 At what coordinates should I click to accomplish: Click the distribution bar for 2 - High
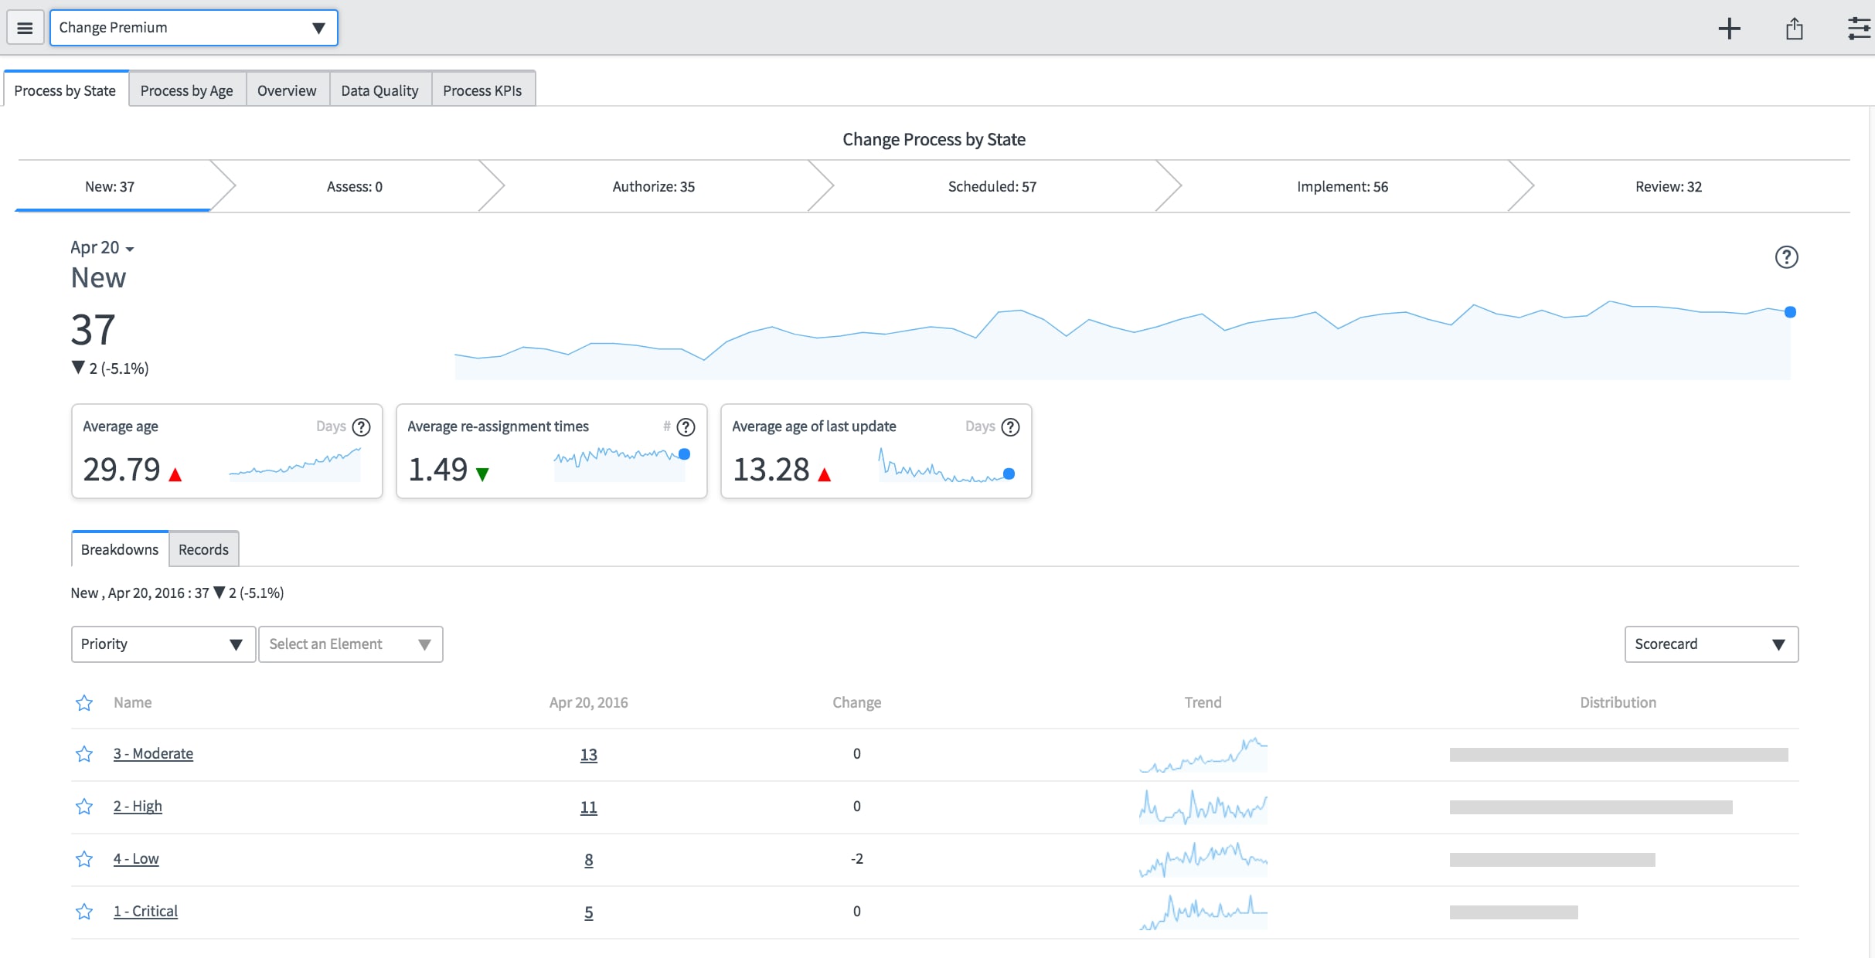click(x=1591, y=807)
